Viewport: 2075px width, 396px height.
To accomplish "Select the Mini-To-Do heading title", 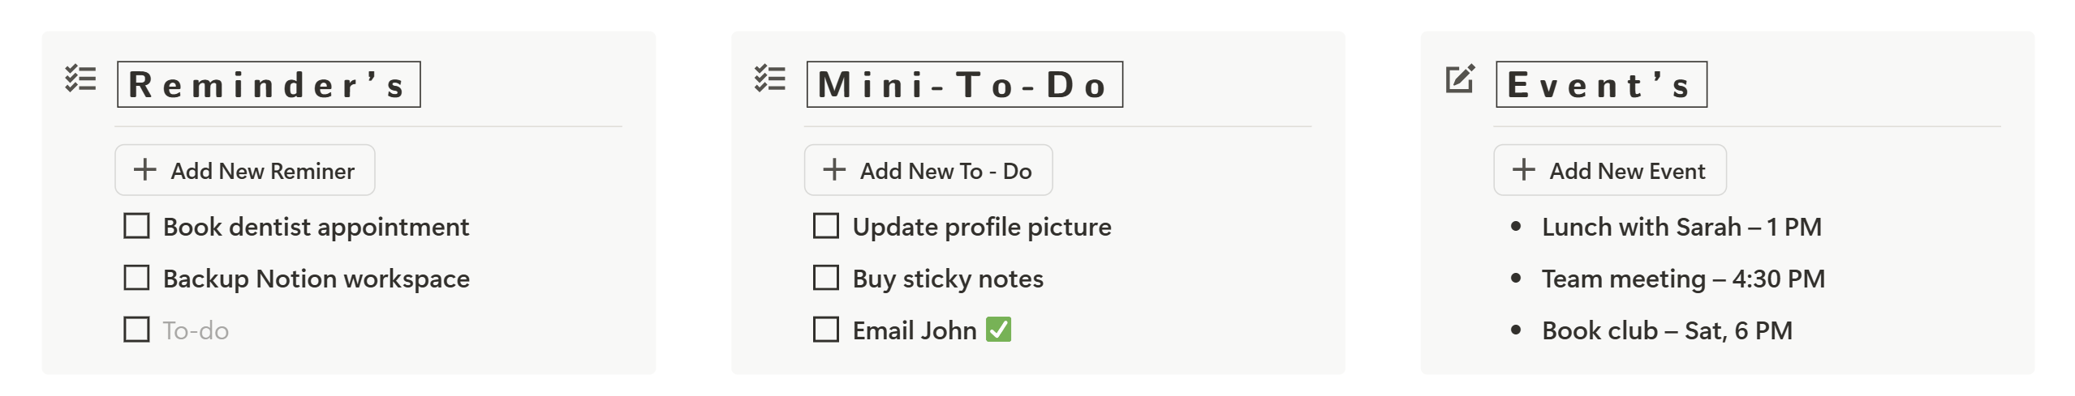I will tap(964, 84).
